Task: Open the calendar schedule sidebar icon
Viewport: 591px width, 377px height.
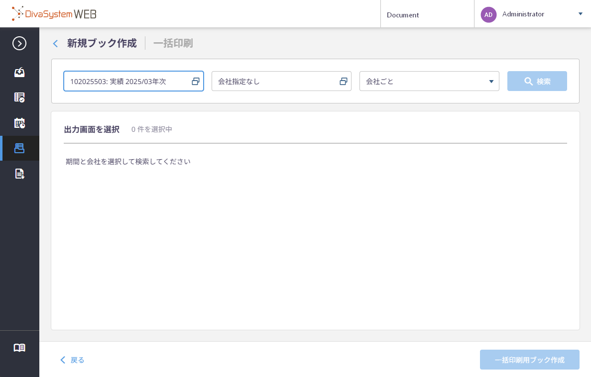Action: coord(19,123)
